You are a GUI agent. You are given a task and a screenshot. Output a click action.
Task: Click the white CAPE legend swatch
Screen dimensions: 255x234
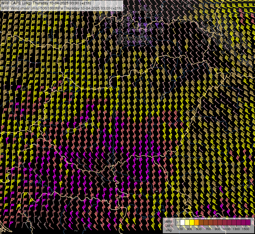pyautogui.click(x=183, y=222)
